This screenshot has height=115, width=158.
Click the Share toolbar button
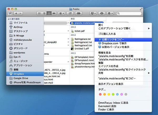click(x=70, y=13)
